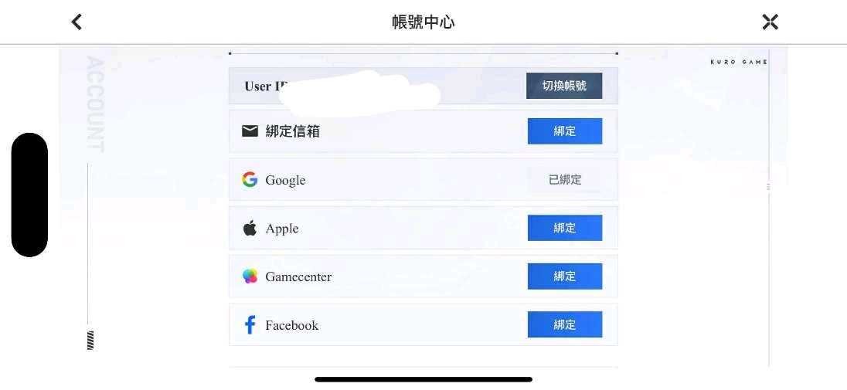847x390 pixels.
Task: Select the 綁定信箱 label text
Action: click(x=292, y=131)
